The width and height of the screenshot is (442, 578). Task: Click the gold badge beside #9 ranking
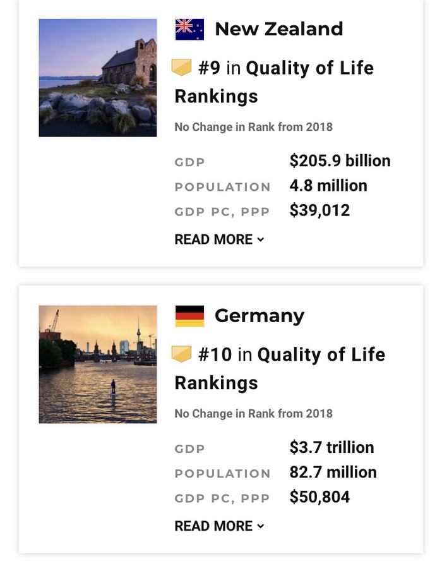click(x=182, y=68)
